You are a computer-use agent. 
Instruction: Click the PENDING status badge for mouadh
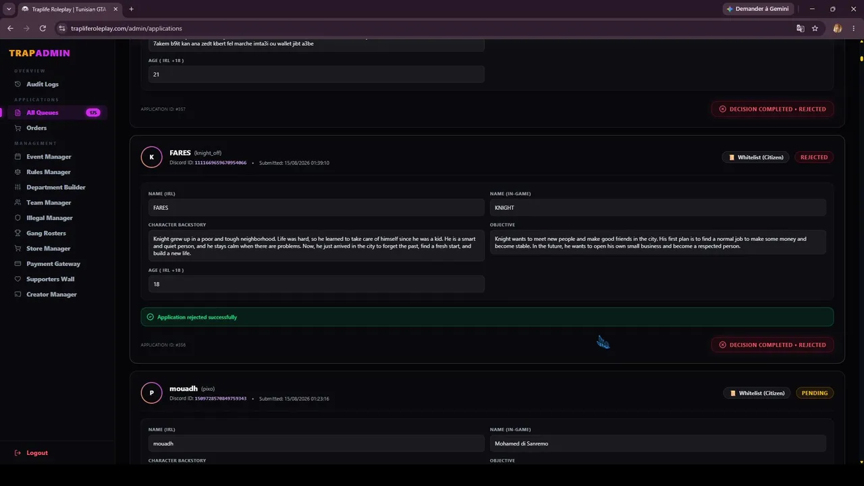pyautogui.click(x=815, y=393)
